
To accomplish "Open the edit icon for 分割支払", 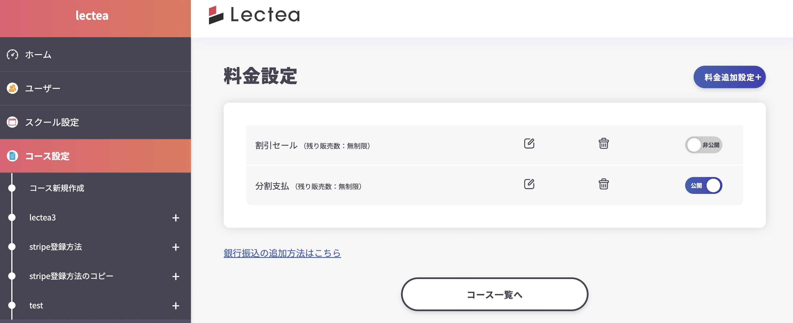I will click(x=529, y=184).
